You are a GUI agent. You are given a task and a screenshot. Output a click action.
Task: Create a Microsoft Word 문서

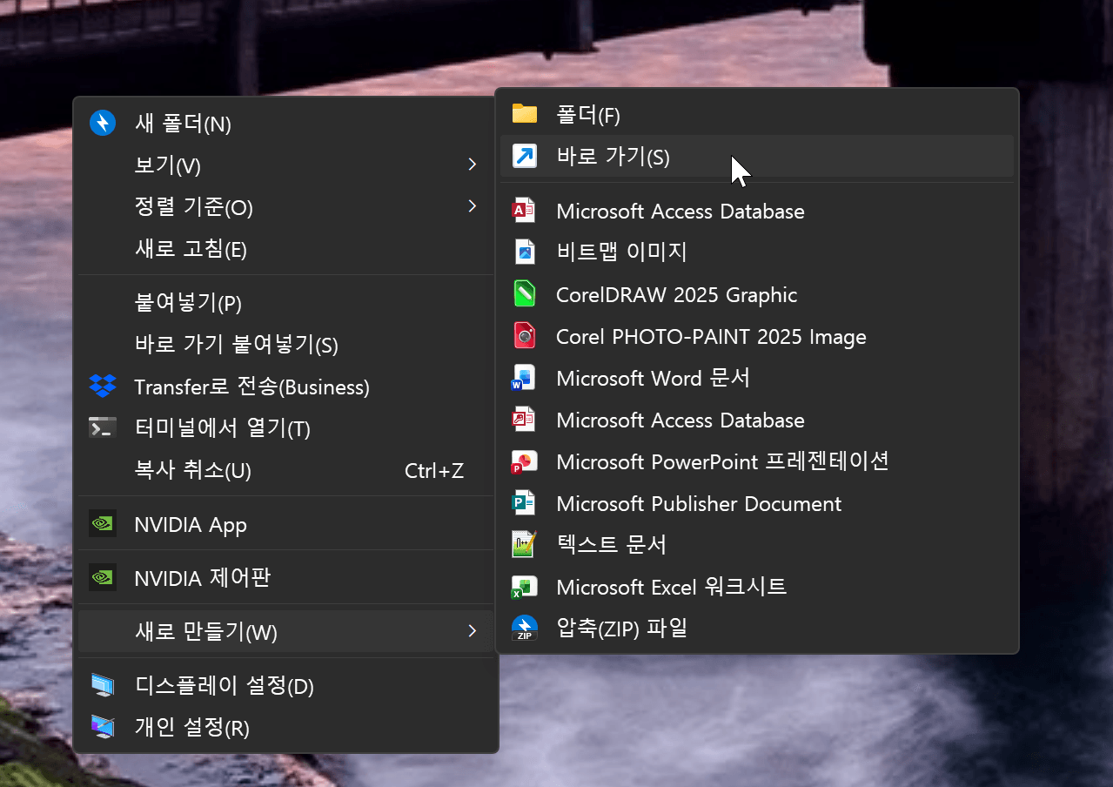click(x=757, y=378)
